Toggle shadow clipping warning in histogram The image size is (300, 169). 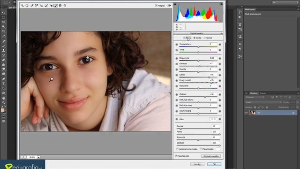pyautogui.click(x=175, y=4)
